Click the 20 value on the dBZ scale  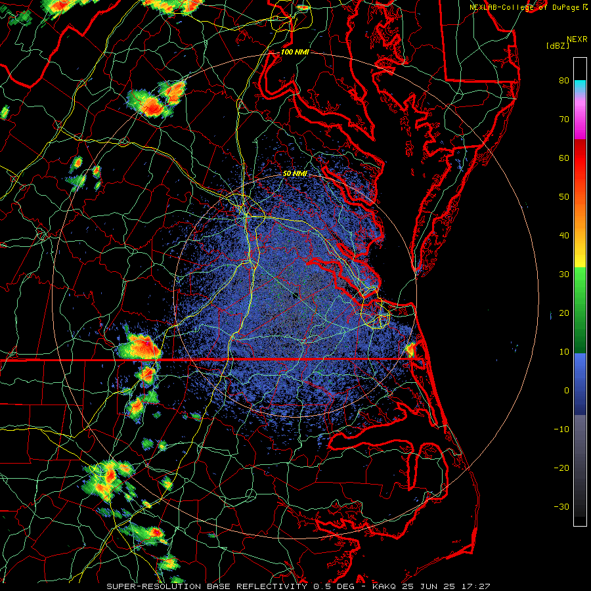point(564,313)
